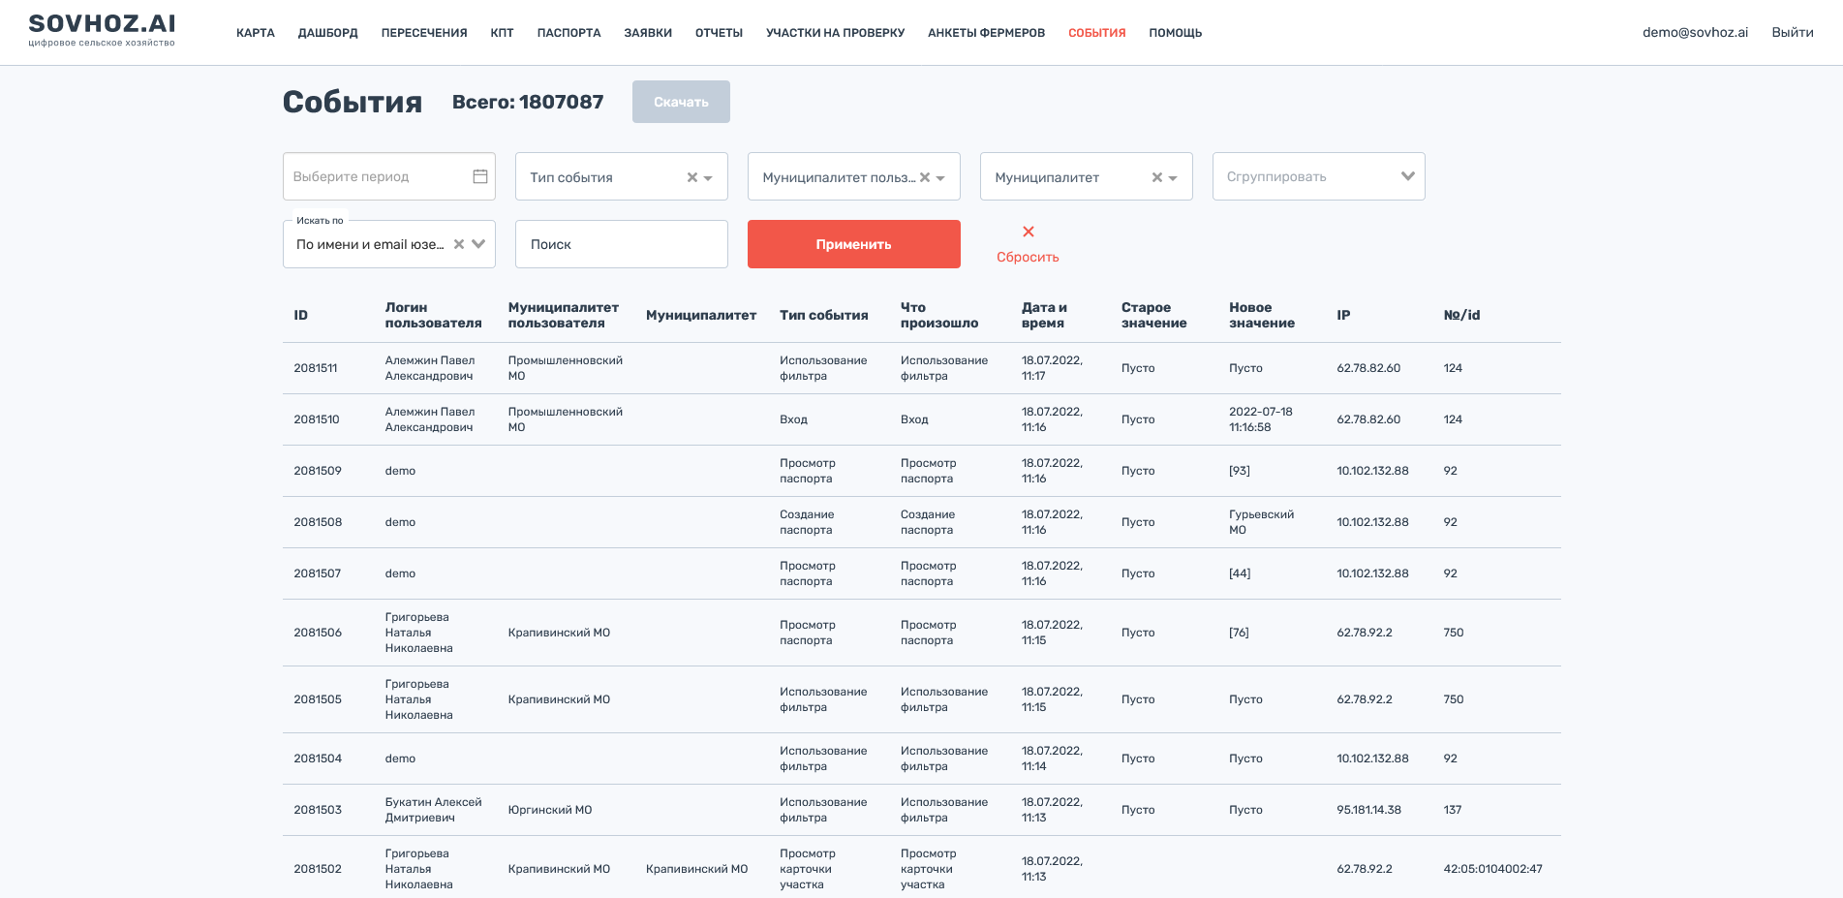Click Выйти to log out
1843x898 pixels.
(x=1792, y=32)
